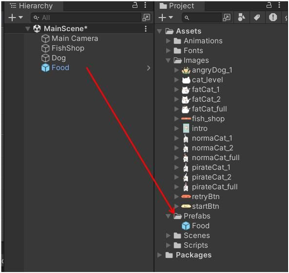
Task: Select startBtn image asset
Action: (x=206, y=206)
